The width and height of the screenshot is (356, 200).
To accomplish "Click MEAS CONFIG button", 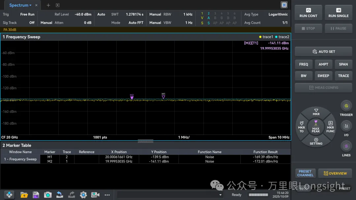I will [324, 87].
